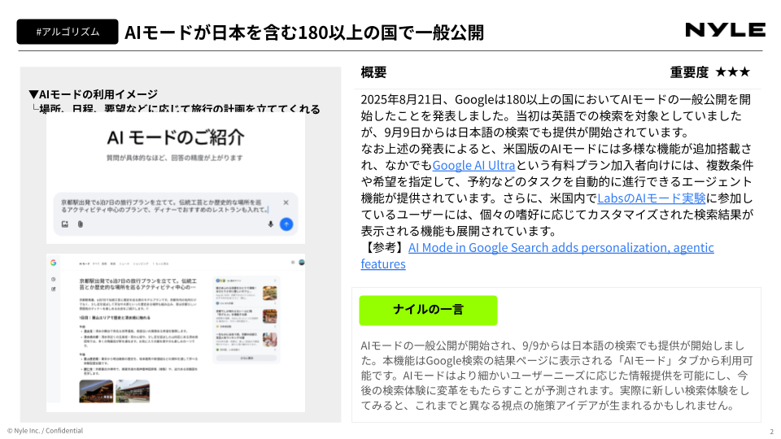The height and width of the screenshot is (439, 781).
Task: Click the NYLE logo
Action: coord(725,30)
